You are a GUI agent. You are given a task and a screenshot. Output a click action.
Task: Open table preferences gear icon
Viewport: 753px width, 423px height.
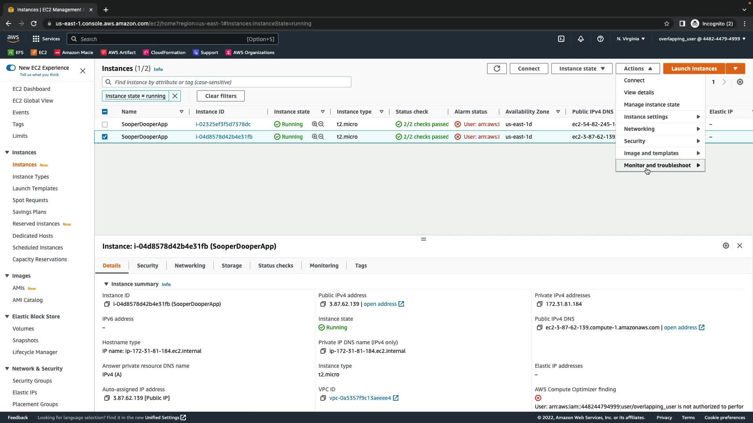click(x=740, y=82)
